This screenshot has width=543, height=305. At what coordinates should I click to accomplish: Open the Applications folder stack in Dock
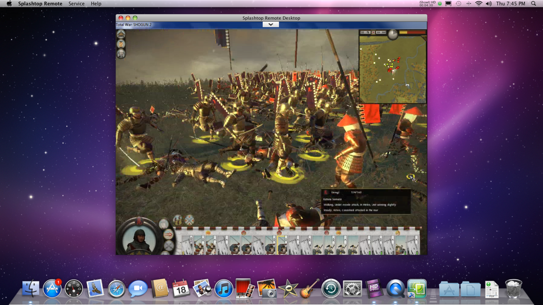click(449, 288)
